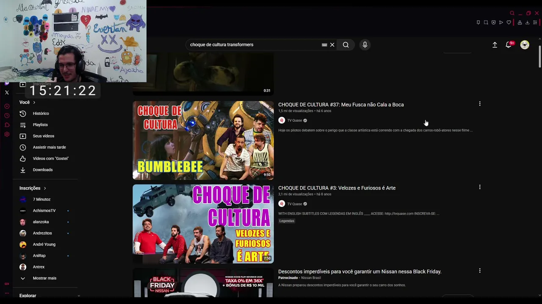This screenshot has height=304, width=542.
Task: Open Easy Setup sliders icon
Action: pos(535,22)
